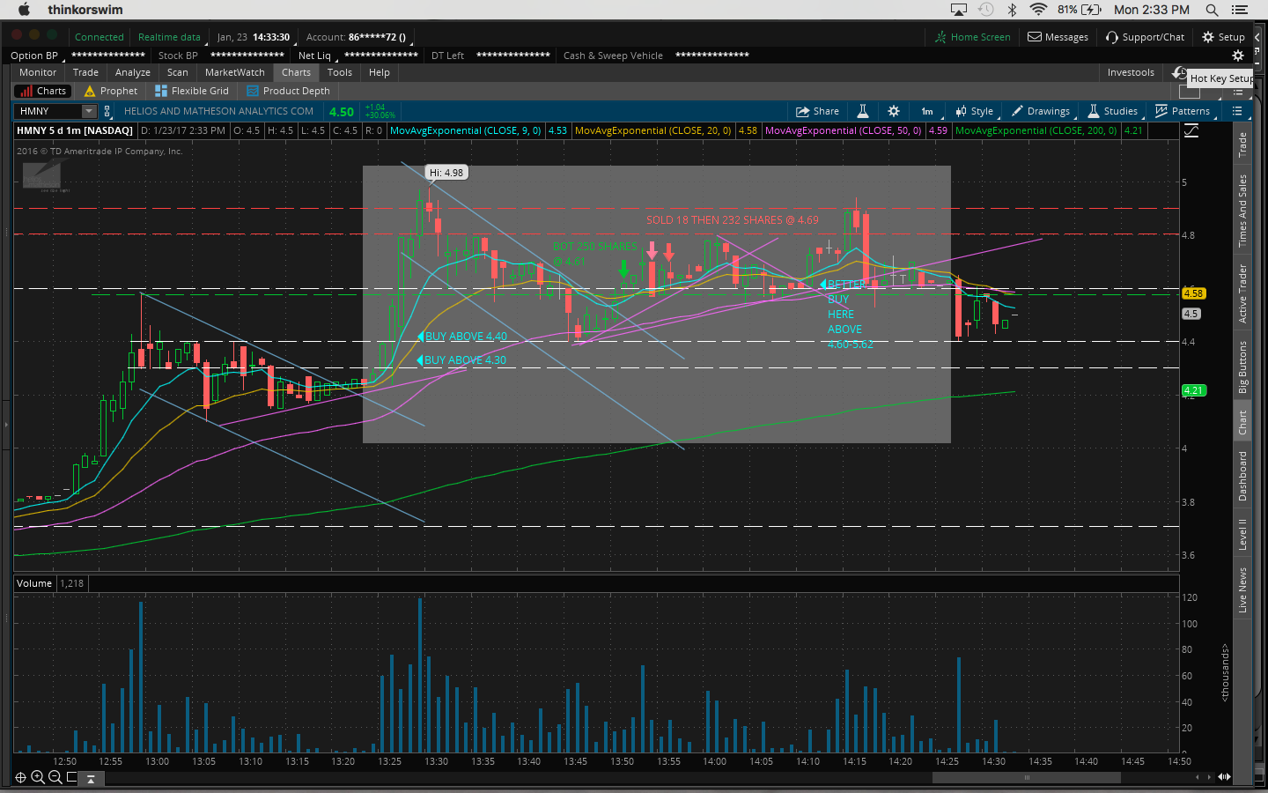This screenshot has width=1268, height=793.
Task: Open Support/Chat
Action: click(x=1145, y=37)
